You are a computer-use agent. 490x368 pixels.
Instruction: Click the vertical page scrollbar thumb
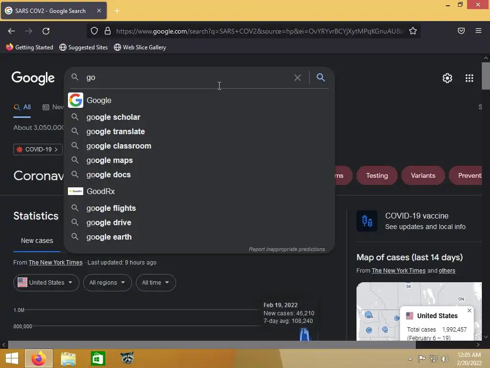coord(486,76)
